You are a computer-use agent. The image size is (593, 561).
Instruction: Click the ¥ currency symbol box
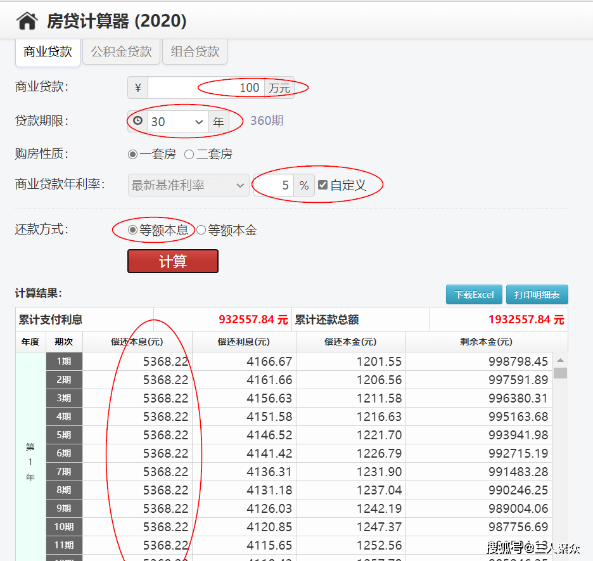[137, 88]
